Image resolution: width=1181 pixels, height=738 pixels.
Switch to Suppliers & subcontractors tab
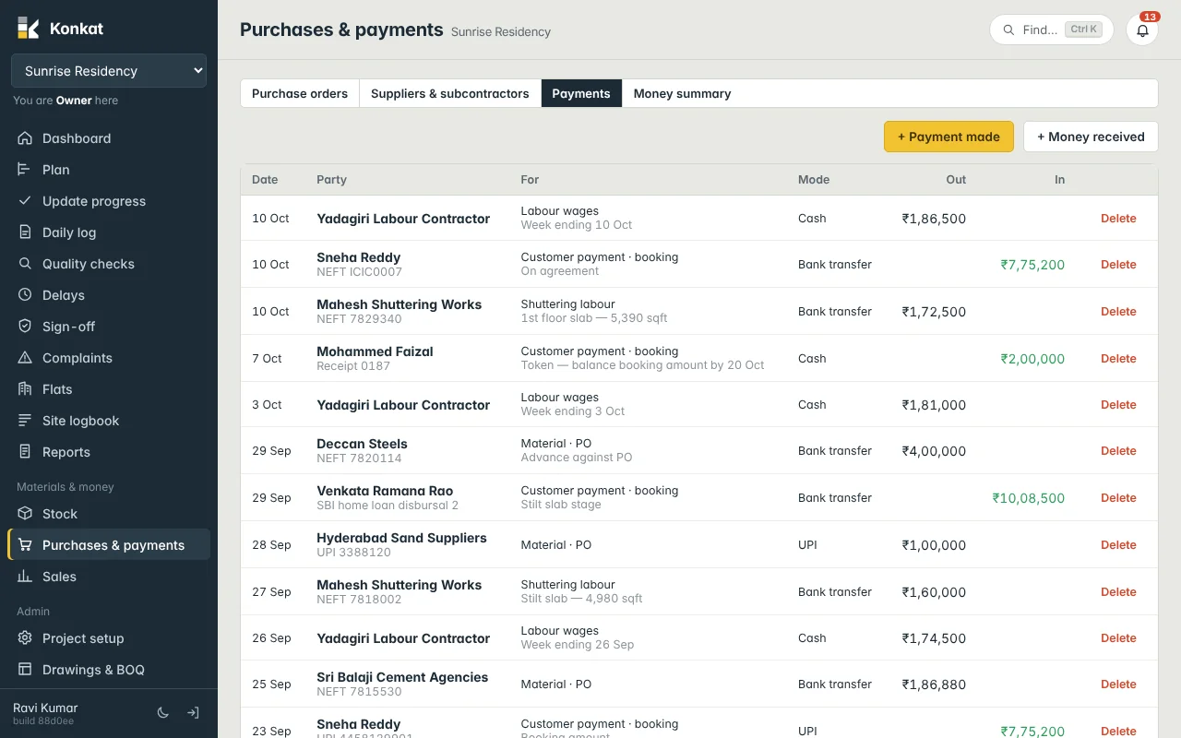(450, 93)
